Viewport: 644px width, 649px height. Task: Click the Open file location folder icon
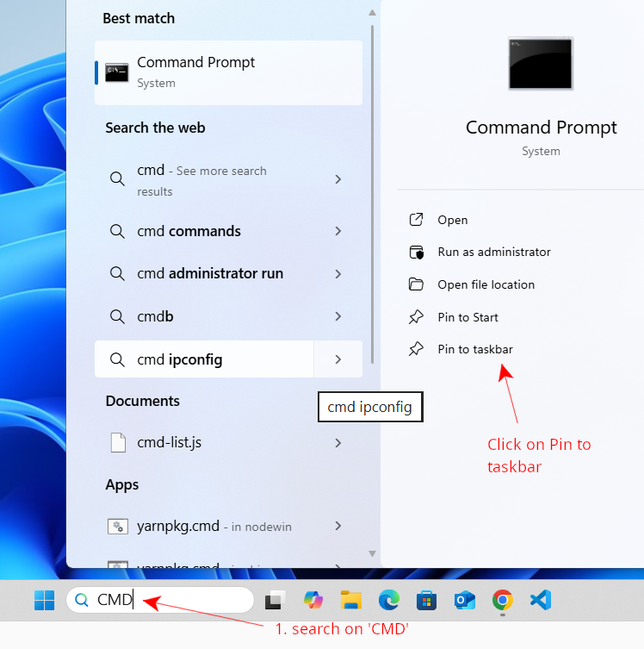[x=416, y=284]
